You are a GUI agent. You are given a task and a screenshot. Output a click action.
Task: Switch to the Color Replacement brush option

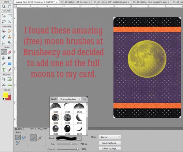coord(18,143)
